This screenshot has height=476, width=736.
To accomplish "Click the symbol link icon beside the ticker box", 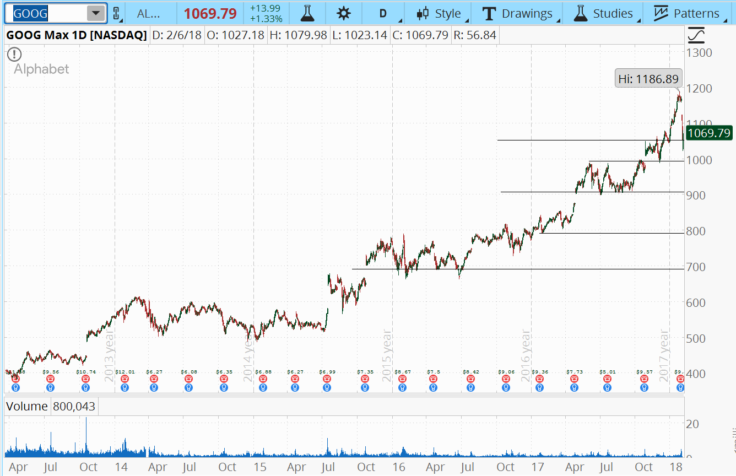I will point(116,13).
